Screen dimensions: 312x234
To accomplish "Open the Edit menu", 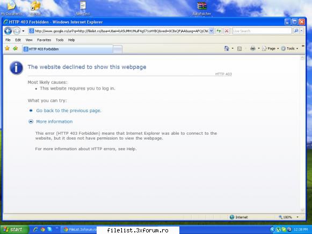I will pyautogui.click(x=18, y=40).
